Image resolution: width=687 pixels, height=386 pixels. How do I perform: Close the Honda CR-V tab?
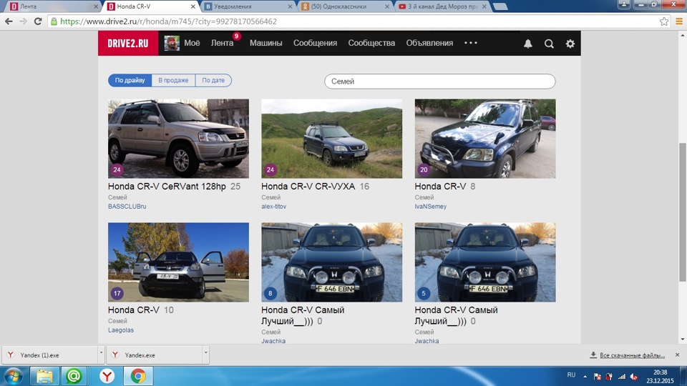pos(193,6)
